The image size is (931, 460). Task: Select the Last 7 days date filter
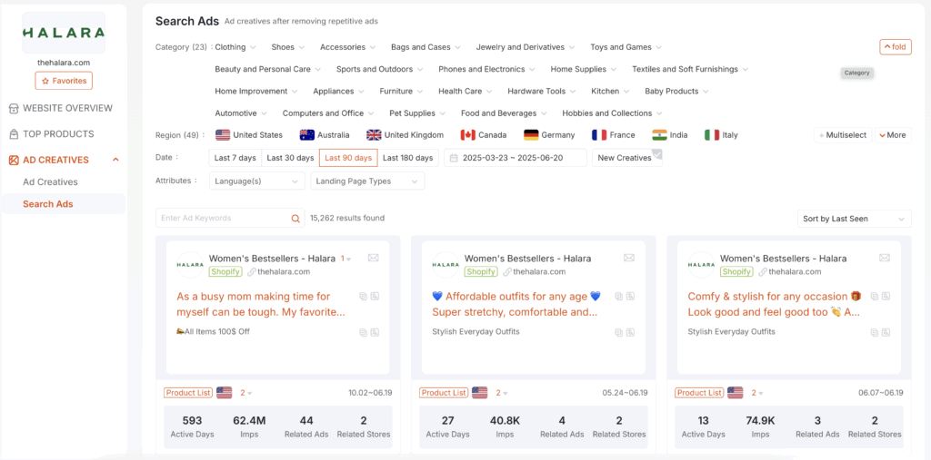(x=235, y=158)
